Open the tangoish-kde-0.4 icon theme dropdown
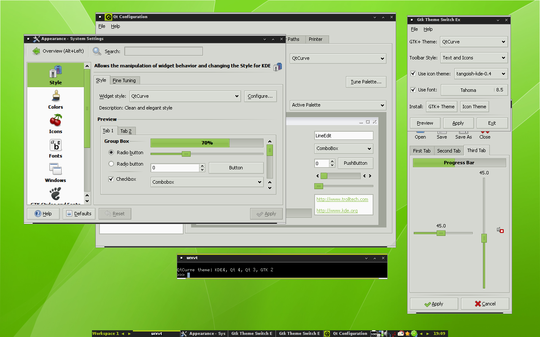Viewport: 540px width, 337px height. [x=481, y=74]
